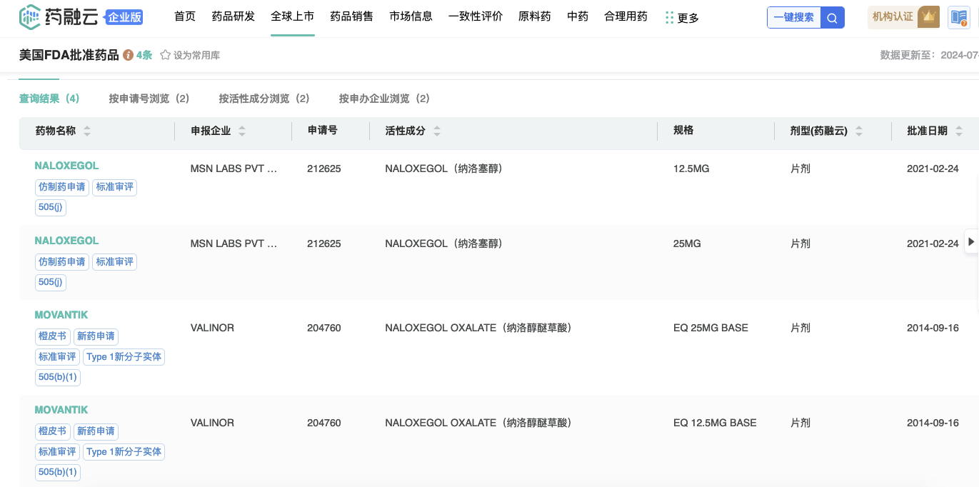Click 橙皮书 tag in EQ 25MG BASE row
Image resolution: width=979 pixels, height=487 pixels.
tap(52, 336)
